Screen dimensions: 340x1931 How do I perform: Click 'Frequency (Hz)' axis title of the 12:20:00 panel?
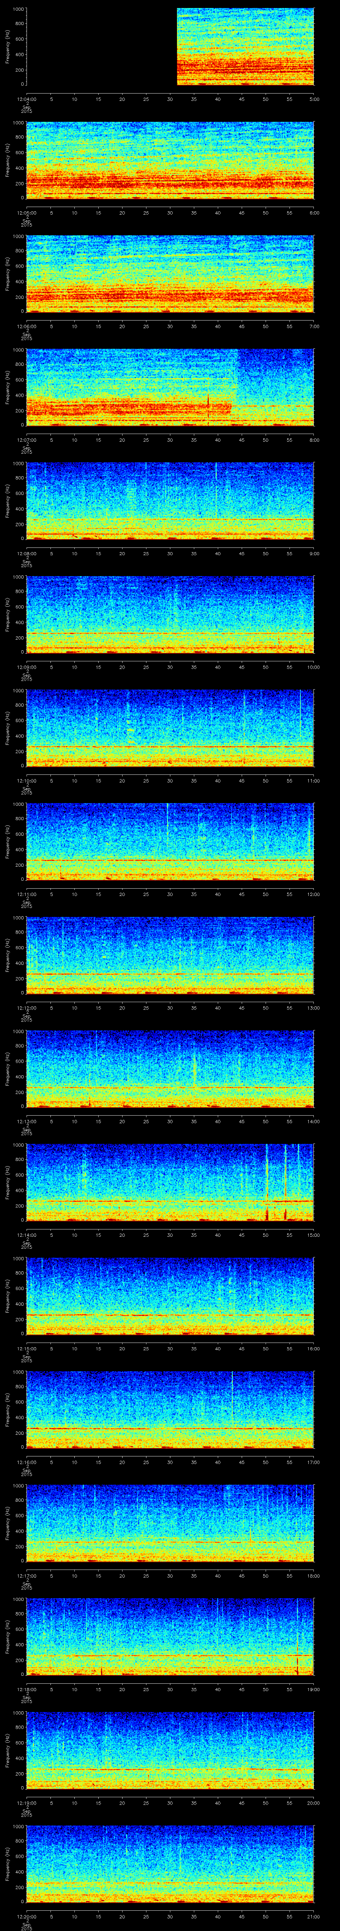[x=8, y=1864]
